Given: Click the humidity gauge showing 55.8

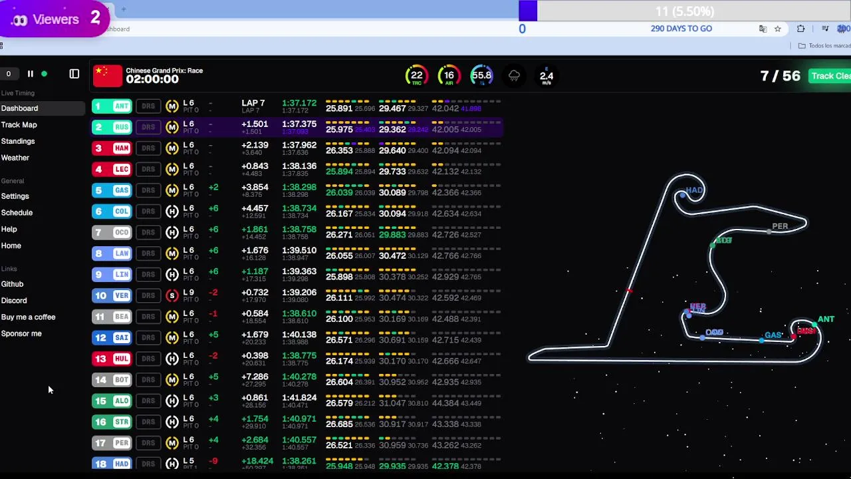Looking at the screenshot, I should click(482, 76).
